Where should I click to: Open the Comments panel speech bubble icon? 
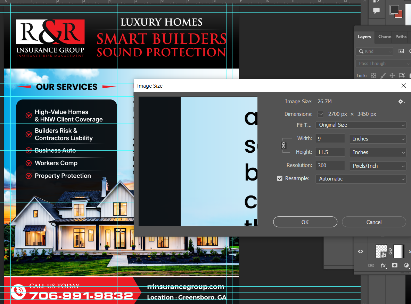(376, 11)
